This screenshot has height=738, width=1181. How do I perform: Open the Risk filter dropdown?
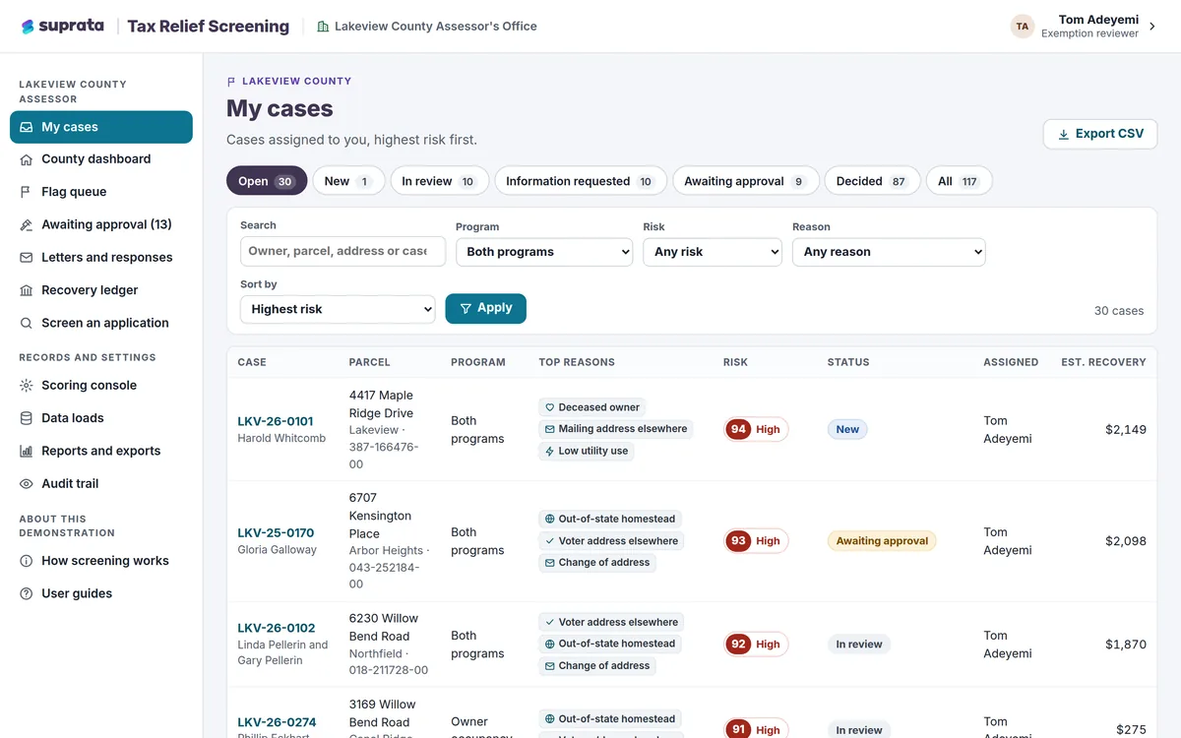(713, 252)
